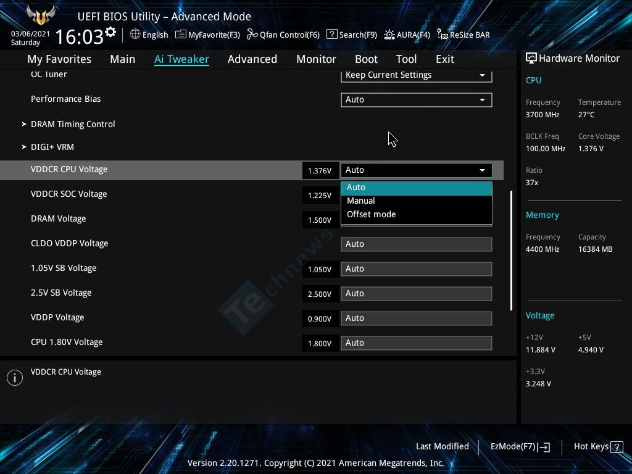Click CLDO VDDP Voltage Auto field
Viewport: 632px width, 474px height.
coord(417,244)
